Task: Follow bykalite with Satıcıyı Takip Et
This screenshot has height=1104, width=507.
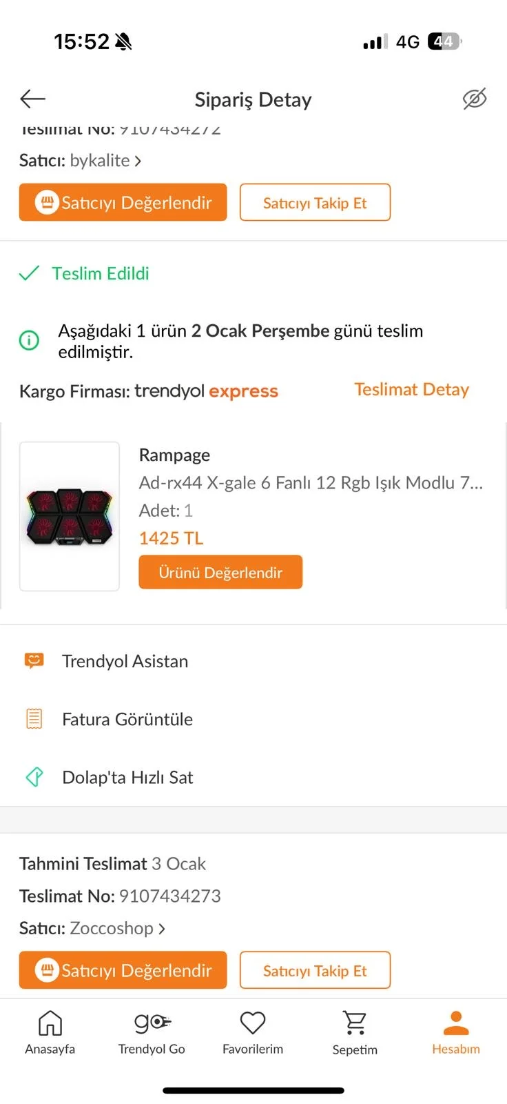Action: coord(315,202)
